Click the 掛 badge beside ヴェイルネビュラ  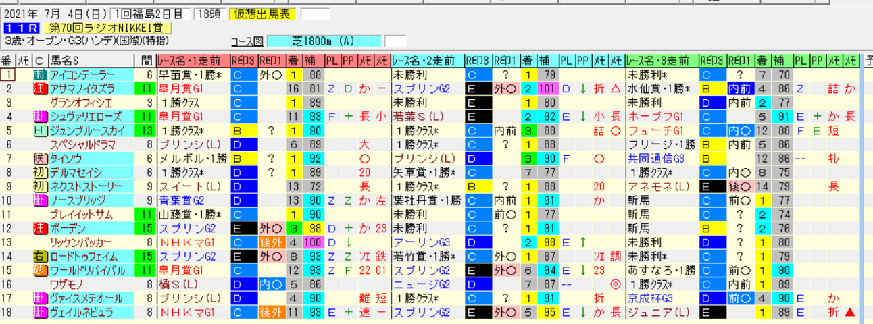[40, 312]
